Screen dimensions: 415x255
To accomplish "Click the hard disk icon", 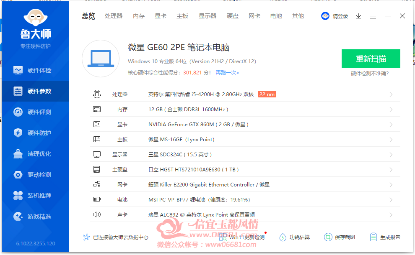I will (x=97, y=169).
